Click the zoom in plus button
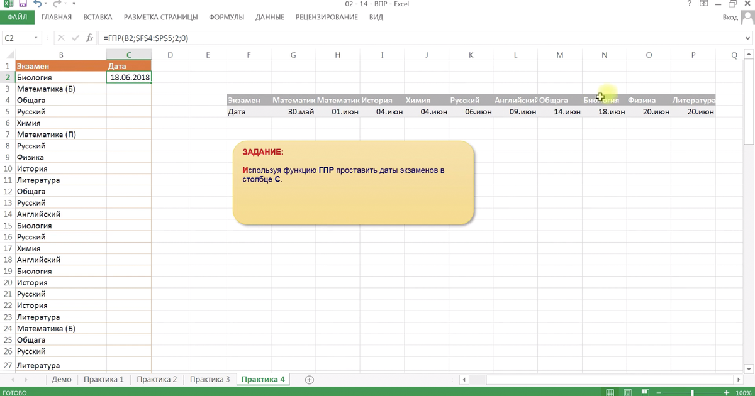The height and width of the screenshot is (396, 755). click(727, 392)
